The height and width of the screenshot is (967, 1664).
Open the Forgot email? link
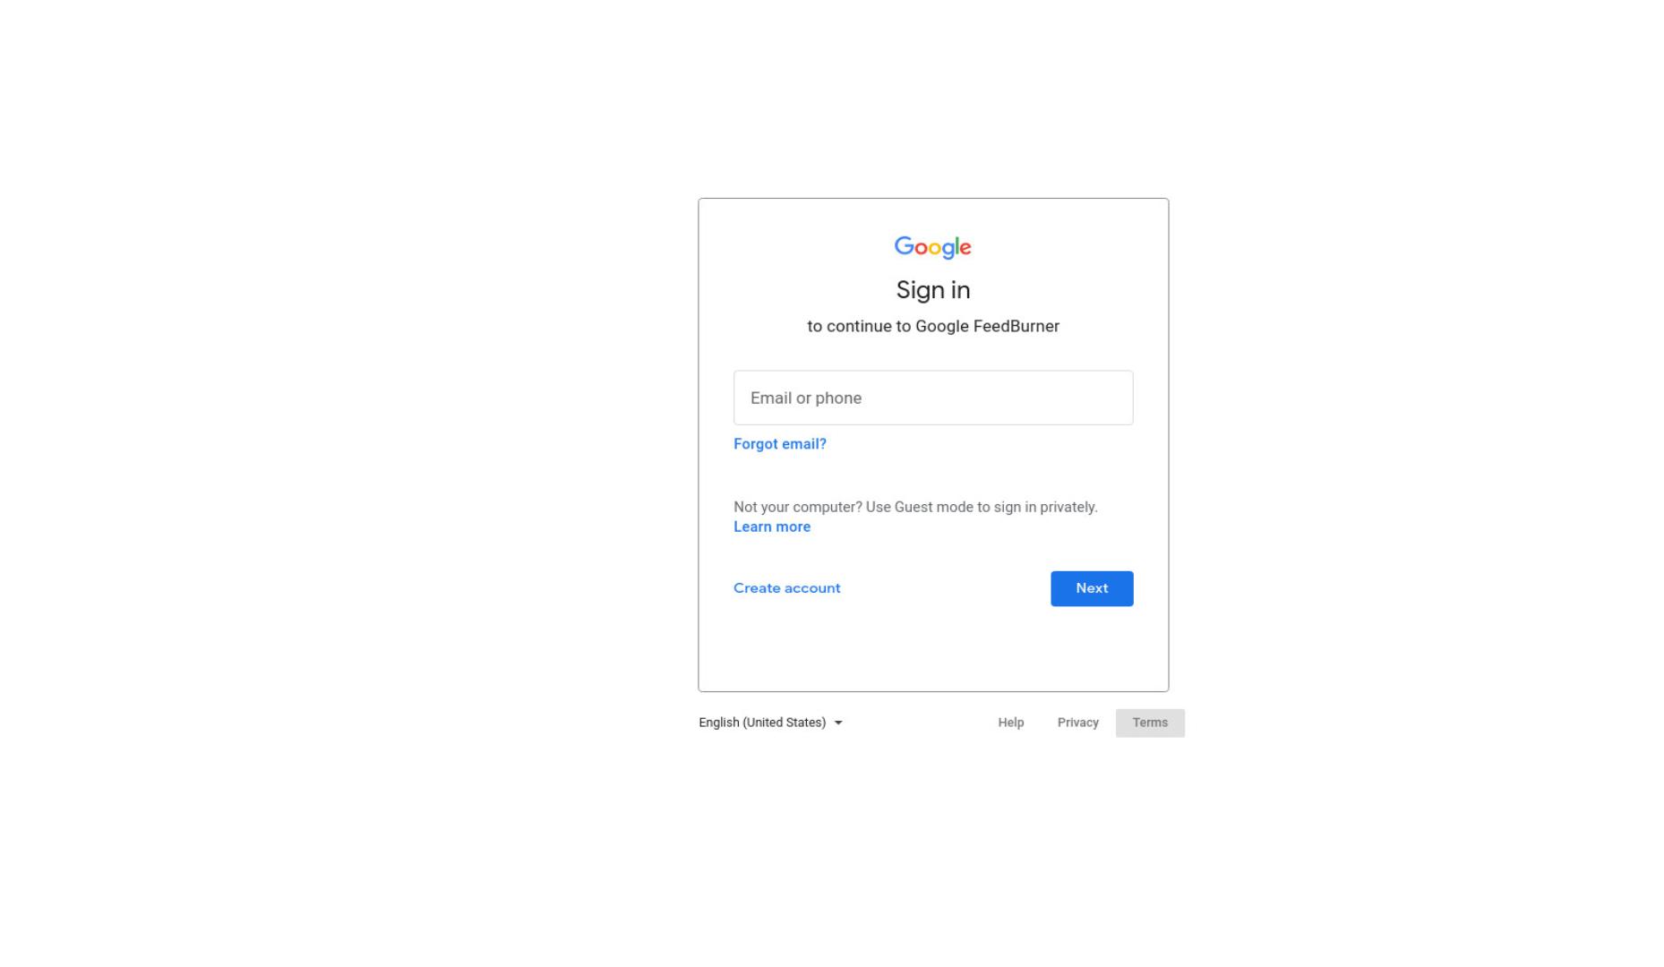[x=779, y=444]
